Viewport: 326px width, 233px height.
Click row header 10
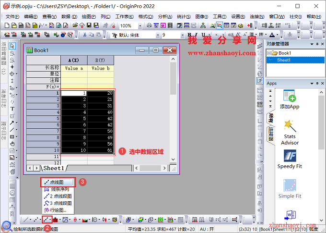pos(43,150)
